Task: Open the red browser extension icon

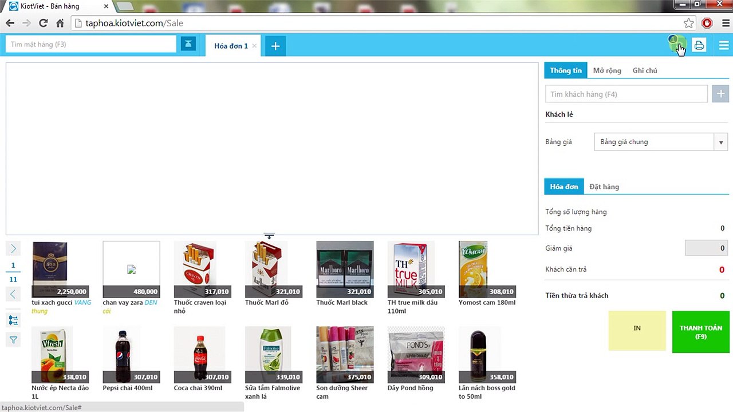Action: 707,23
